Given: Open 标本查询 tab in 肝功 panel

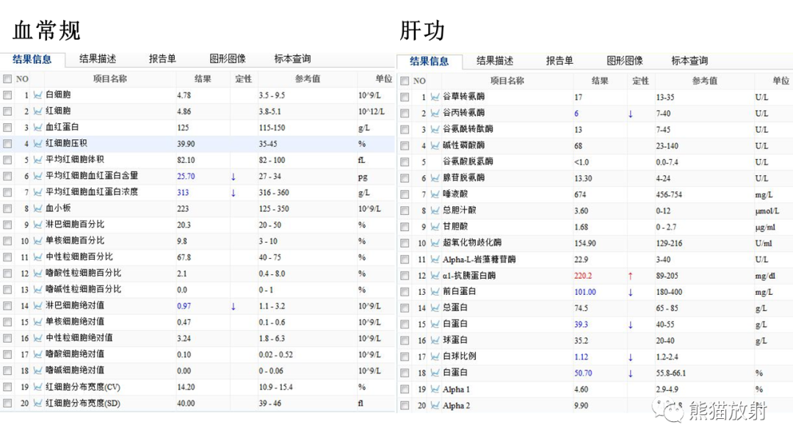Looking at the screenshot, I should [x=689, y=61].
